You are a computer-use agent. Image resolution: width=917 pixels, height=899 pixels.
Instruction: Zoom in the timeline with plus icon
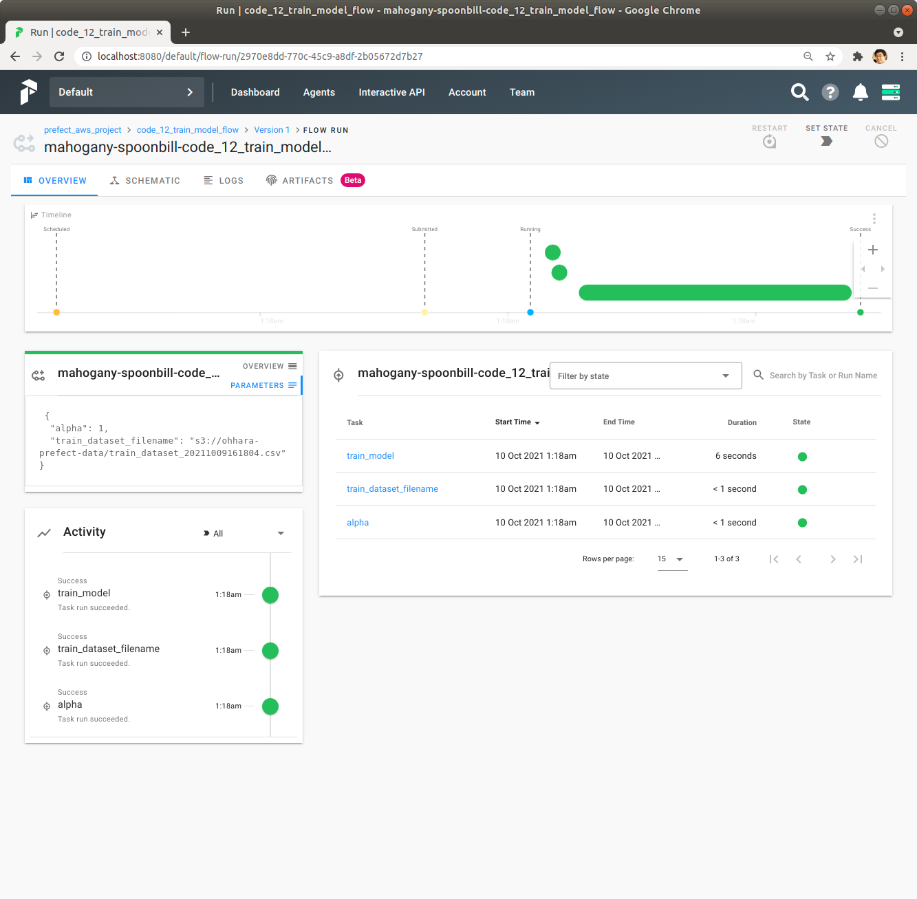point(873,250)
